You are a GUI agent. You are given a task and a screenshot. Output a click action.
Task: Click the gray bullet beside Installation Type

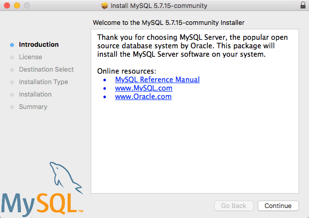pyautogui.click(x=12, y=82)
